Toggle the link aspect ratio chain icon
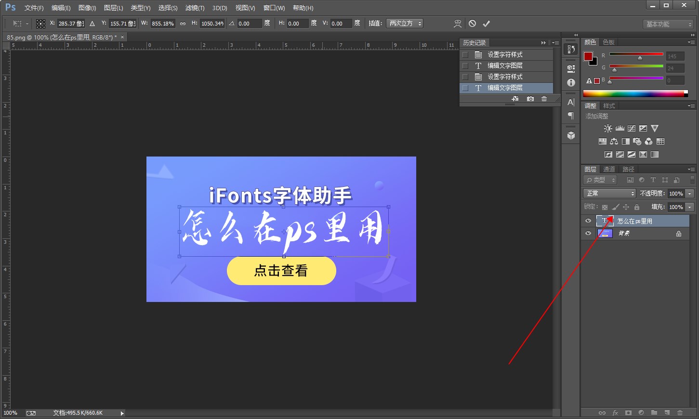This screenshot has width=699, height=419. click(183, 24)
